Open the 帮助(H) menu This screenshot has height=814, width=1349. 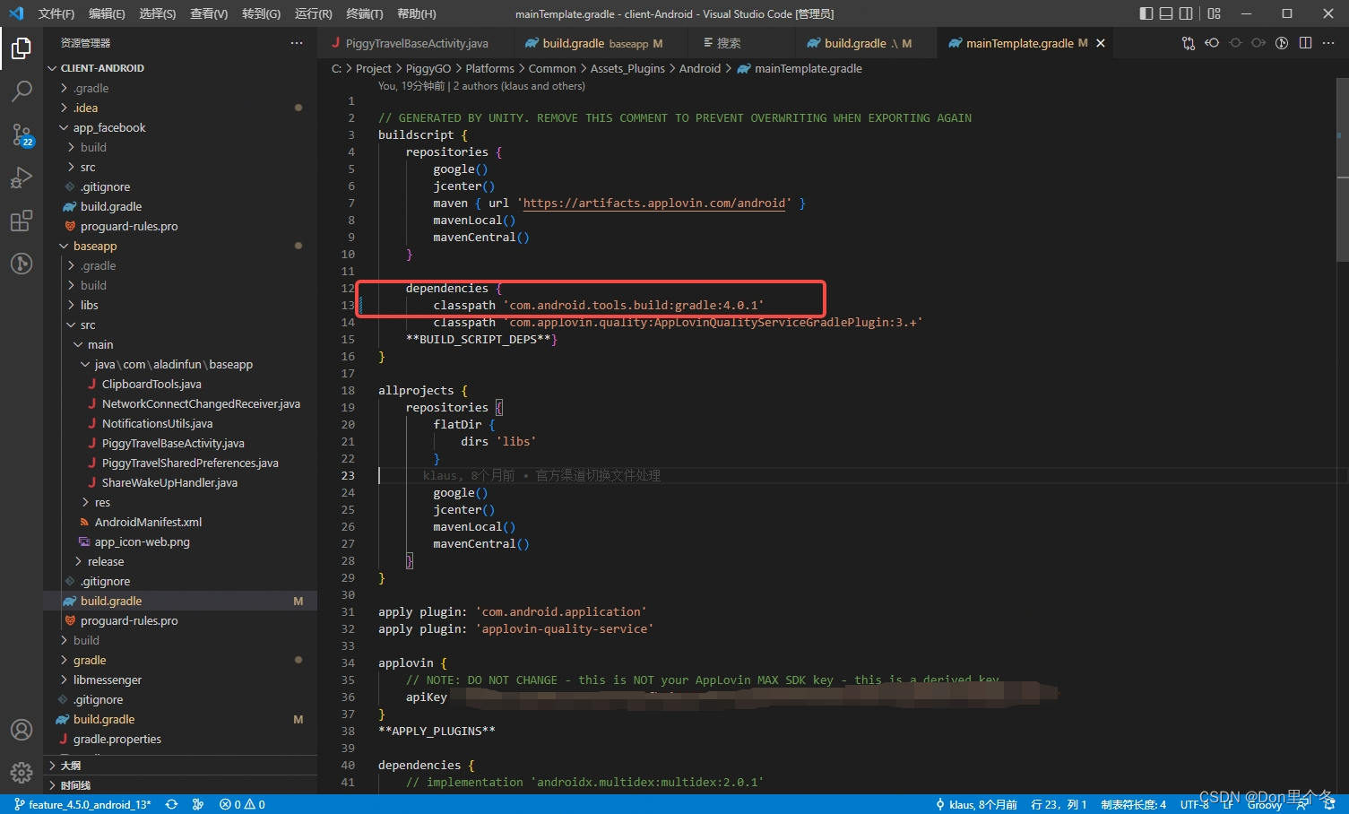(x=416, y=13)
